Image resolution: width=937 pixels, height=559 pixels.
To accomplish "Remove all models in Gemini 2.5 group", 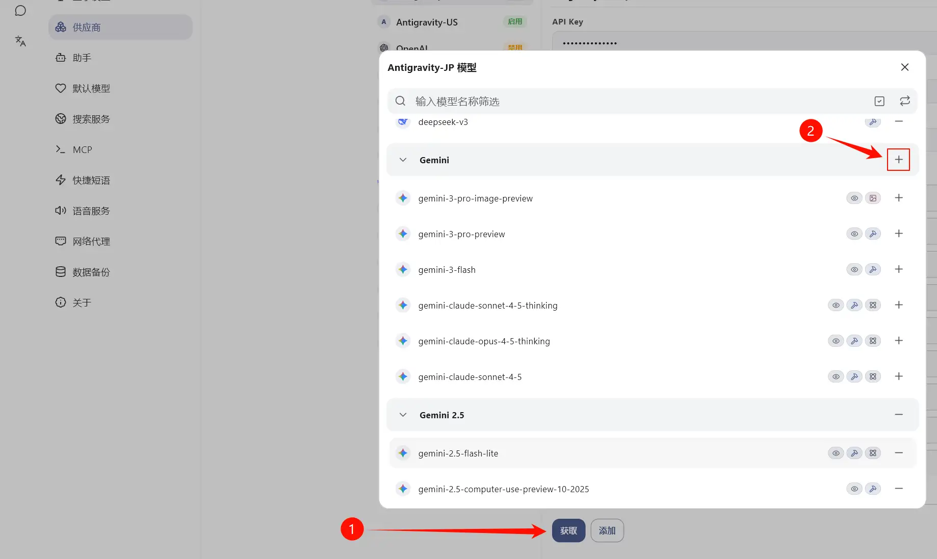I will point(898,415).
